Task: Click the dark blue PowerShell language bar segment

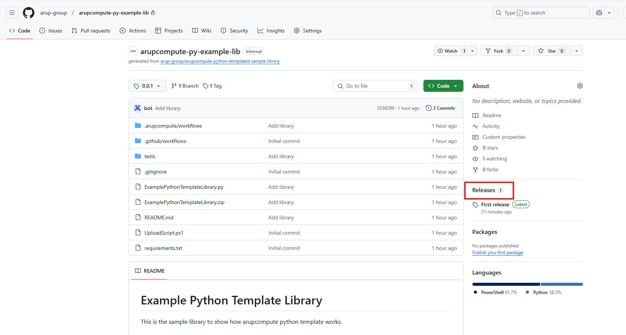Action: 506,284
